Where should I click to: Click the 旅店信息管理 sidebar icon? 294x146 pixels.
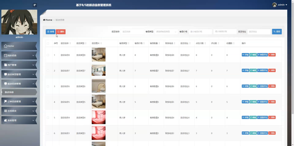point(5,84)
